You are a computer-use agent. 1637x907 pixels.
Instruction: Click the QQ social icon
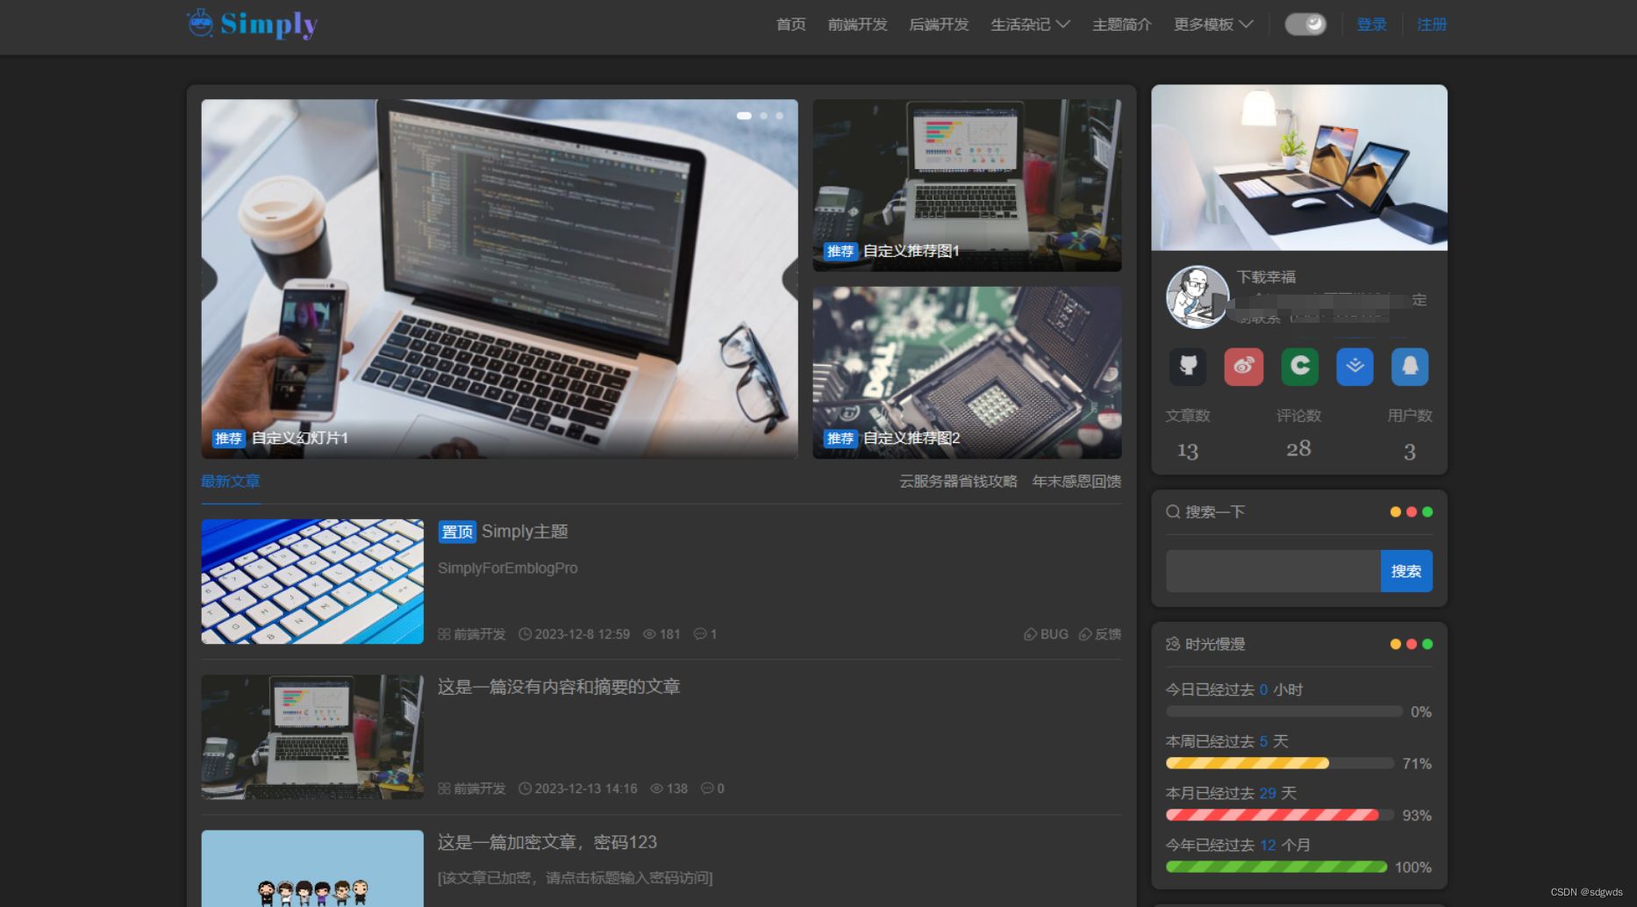1410,367
